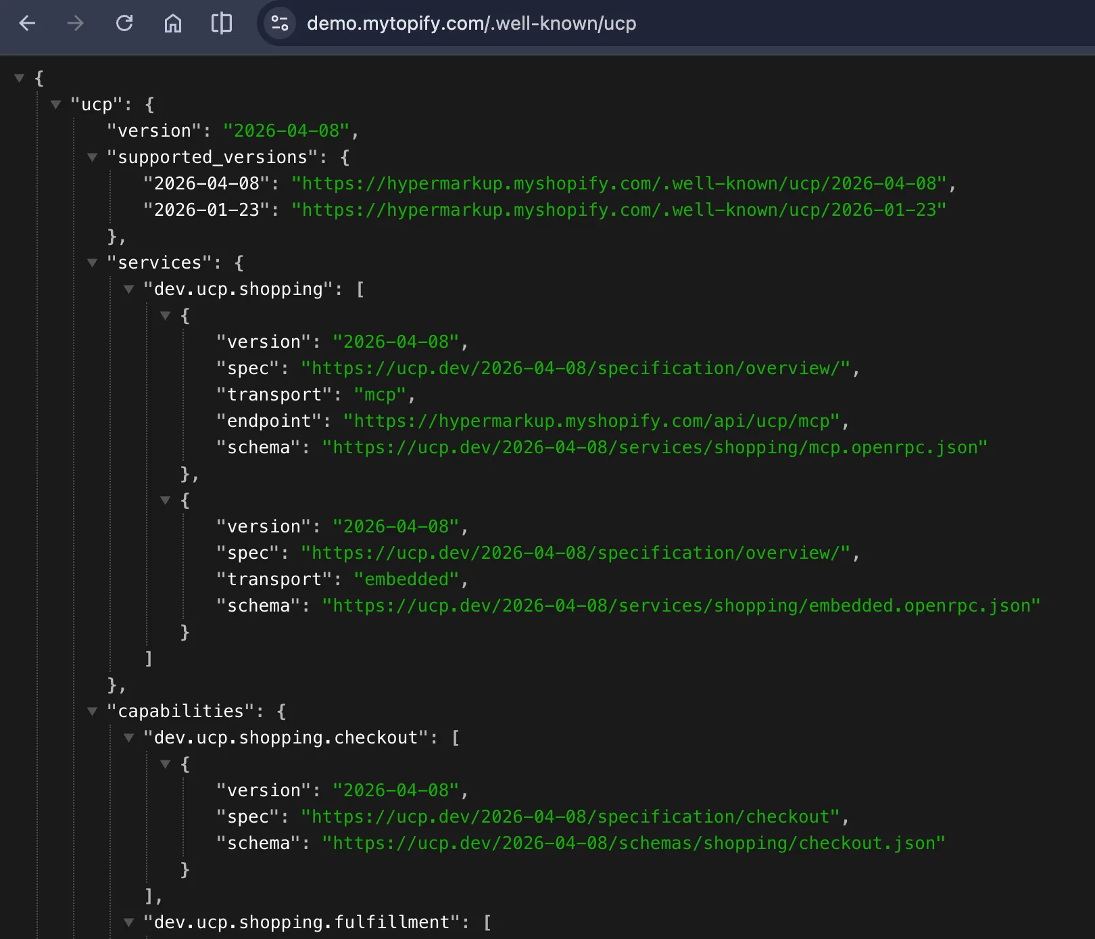Open the embedded.openrpc.json schema link
The image size is (1095, 939).
tap(681, 605)
